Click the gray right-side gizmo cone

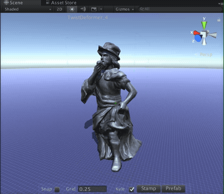tap(213, 35)
